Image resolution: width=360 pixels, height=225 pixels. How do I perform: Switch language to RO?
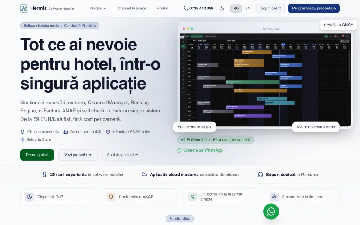[236, 9]
